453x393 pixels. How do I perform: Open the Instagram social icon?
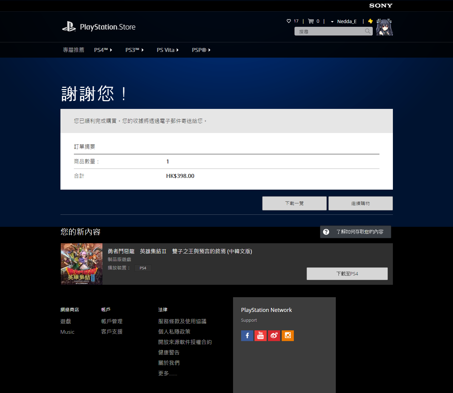point(288,336)
